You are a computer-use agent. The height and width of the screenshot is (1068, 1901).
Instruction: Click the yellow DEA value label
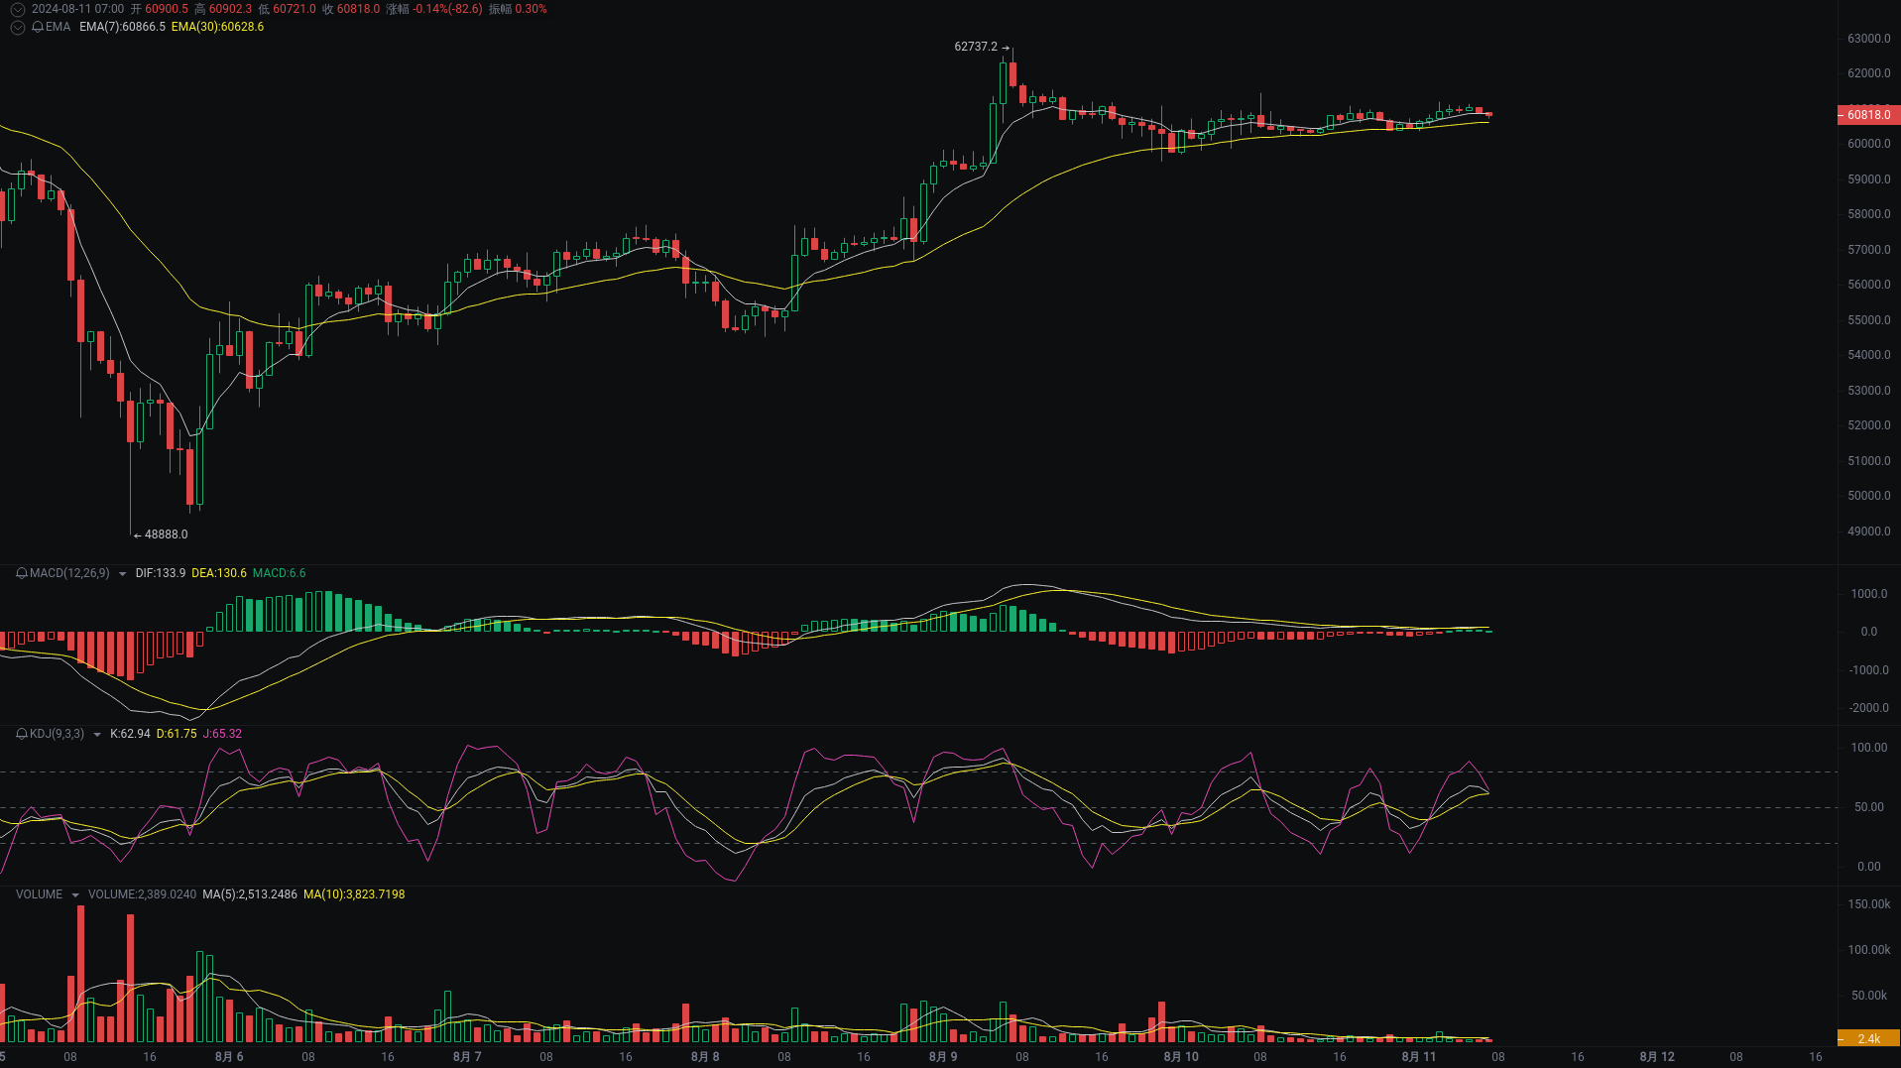(x=218, y=573)
